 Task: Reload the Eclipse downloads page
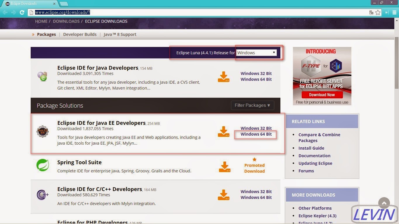coord(22,13)
